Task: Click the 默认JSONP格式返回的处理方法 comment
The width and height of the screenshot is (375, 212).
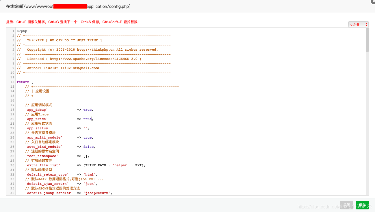Action: tap(53, 188)
